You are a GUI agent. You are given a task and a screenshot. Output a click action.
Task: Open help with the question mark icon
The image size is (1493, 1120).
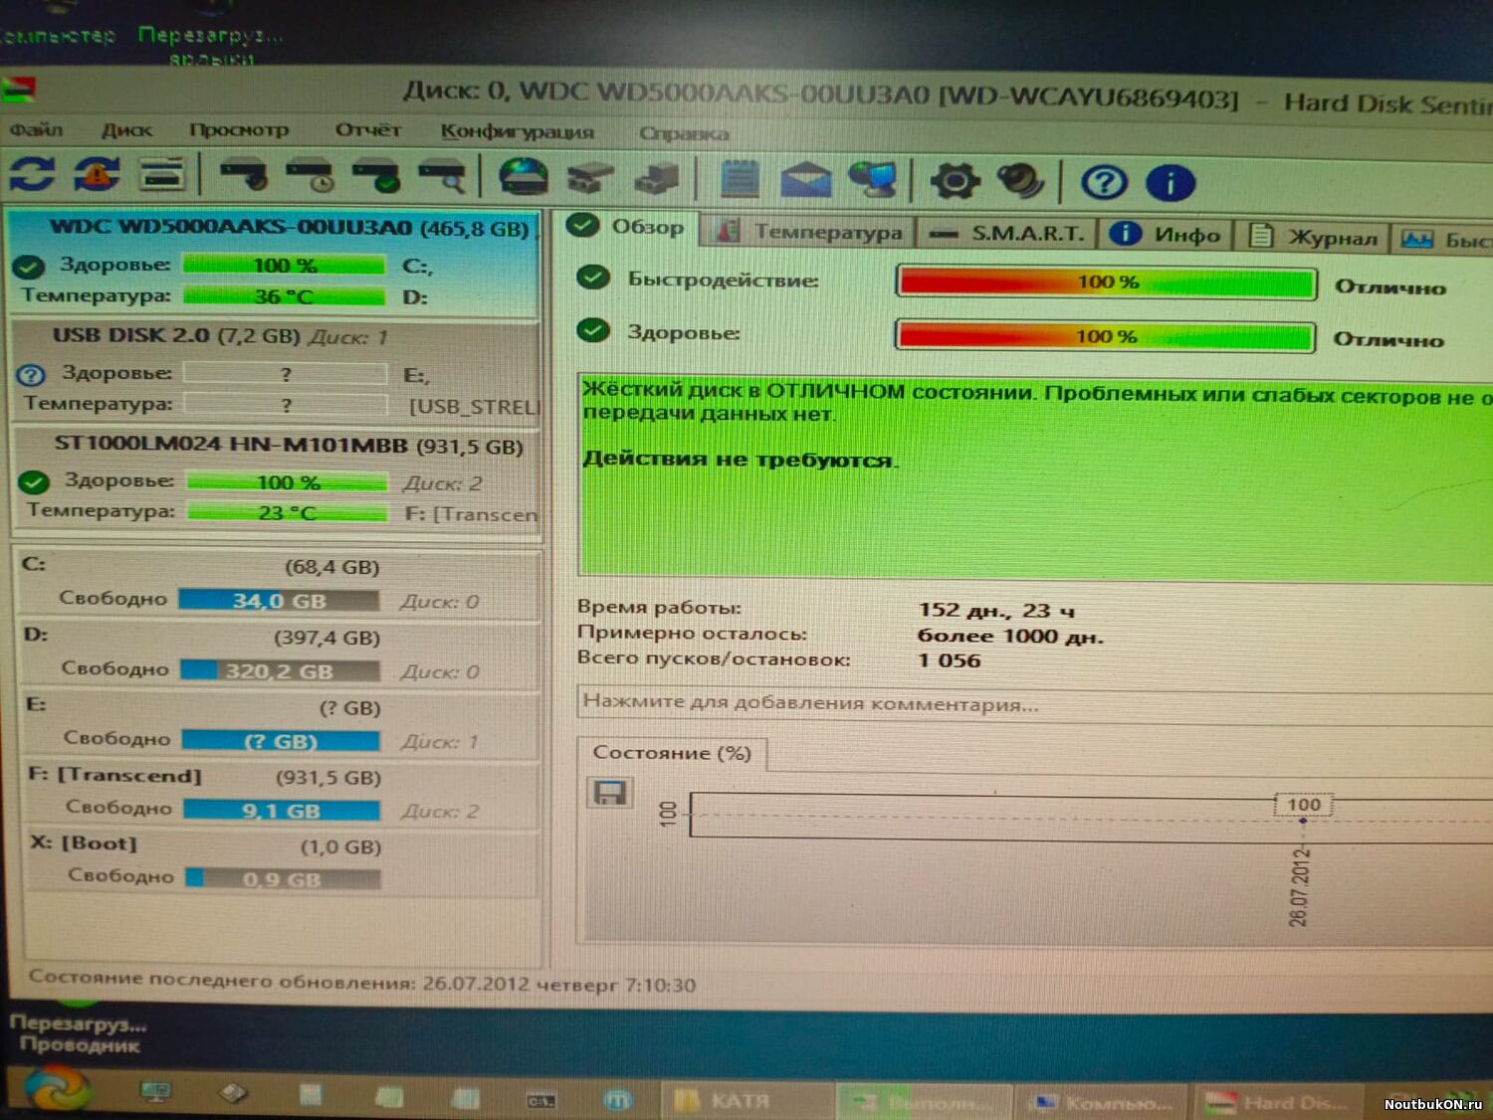coord(1104,183)
